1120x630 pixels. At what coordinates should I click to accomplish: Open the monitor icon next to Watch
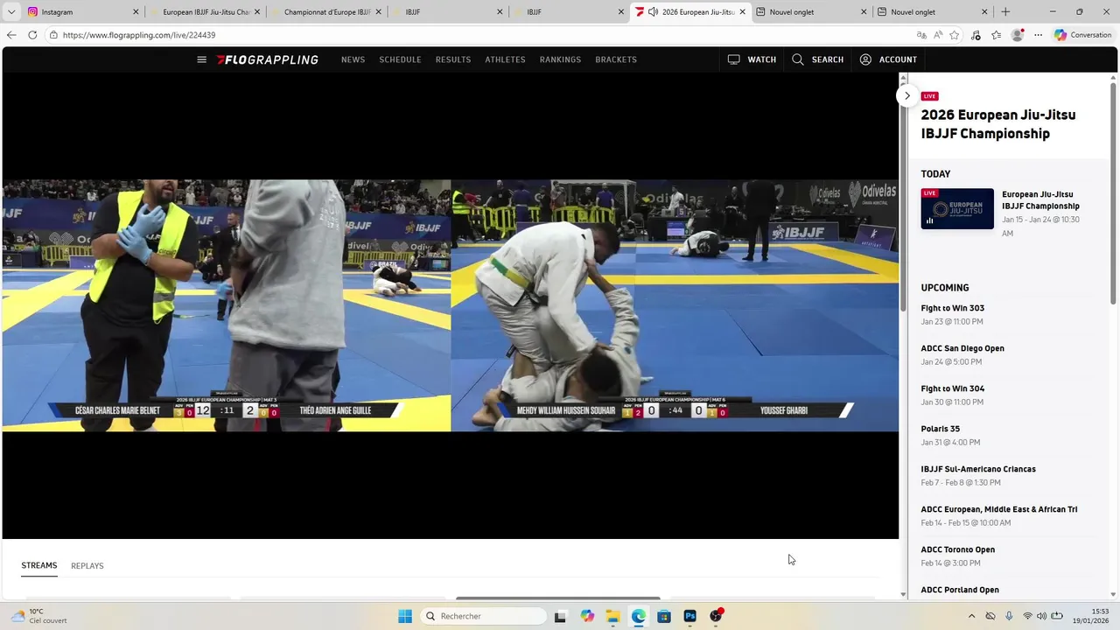[733, 59]
